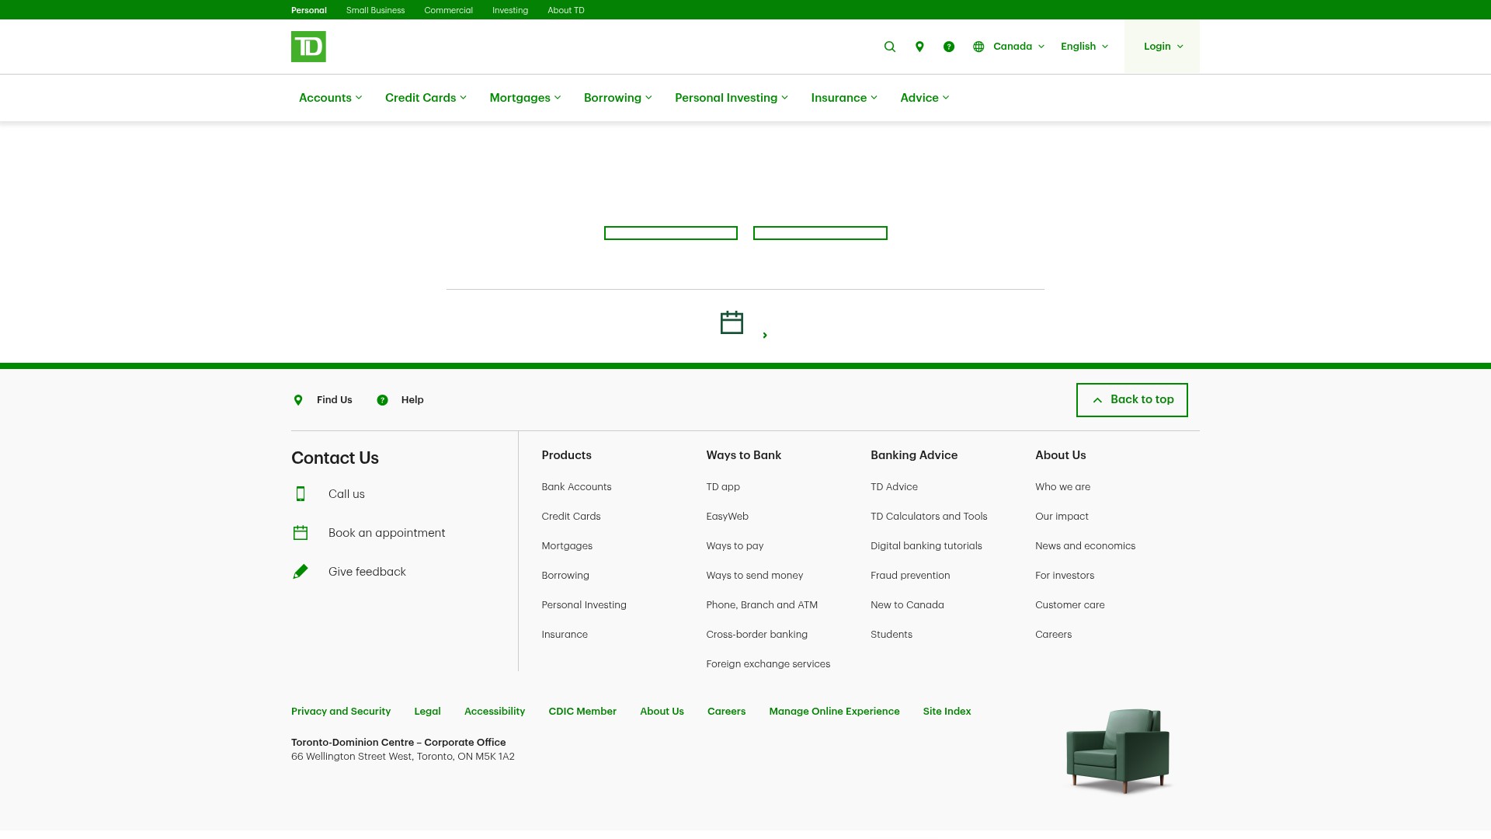
Task: Click the pencil icon beside Give feedback
Action: tap(301, 572)
